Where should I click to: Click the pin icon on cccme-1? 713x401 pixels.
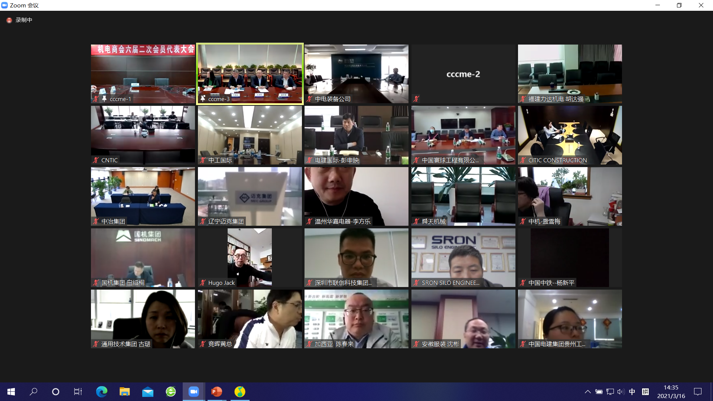[104, 99]
